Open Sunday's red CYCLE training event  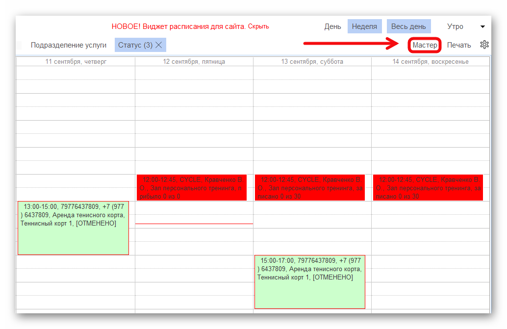(428, 188)
